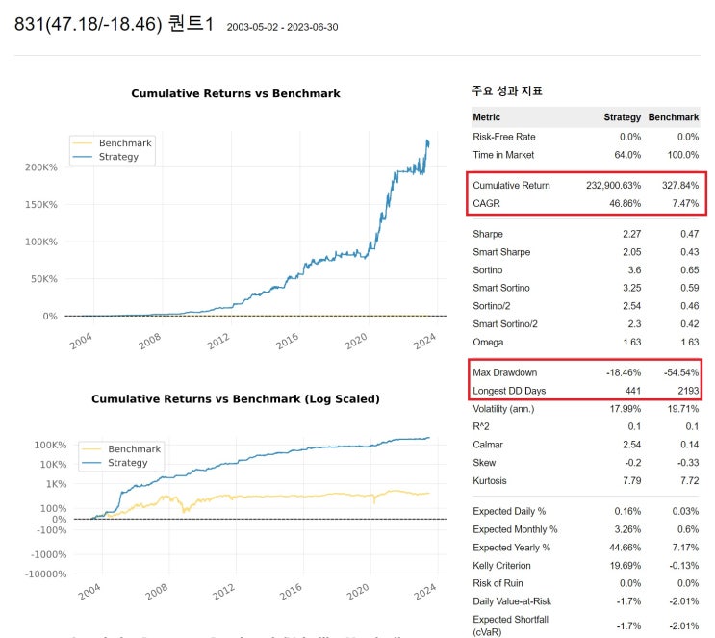The width and height of the screenshot is (715, 638).
Task: Click the Smart Sharpe row label
Action: 501,252
